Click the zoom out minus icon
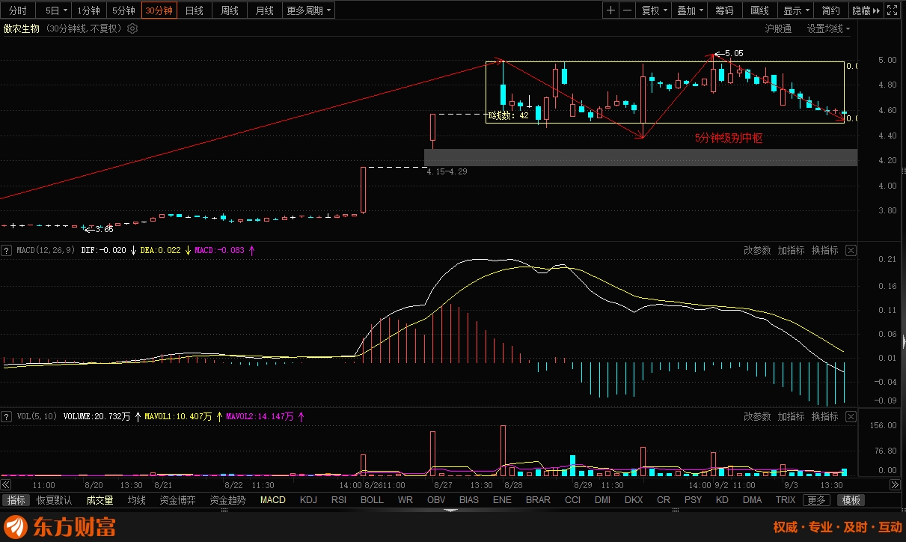Image resolution: width=906 pixels, height=542 pixels. coord(627,10)
